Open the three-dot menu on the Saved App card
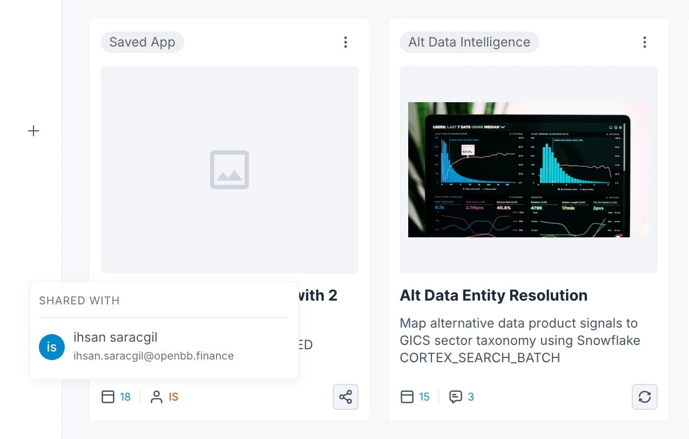Screen dimensions: 689x439 pyautogui.click(x=345, y=42)
